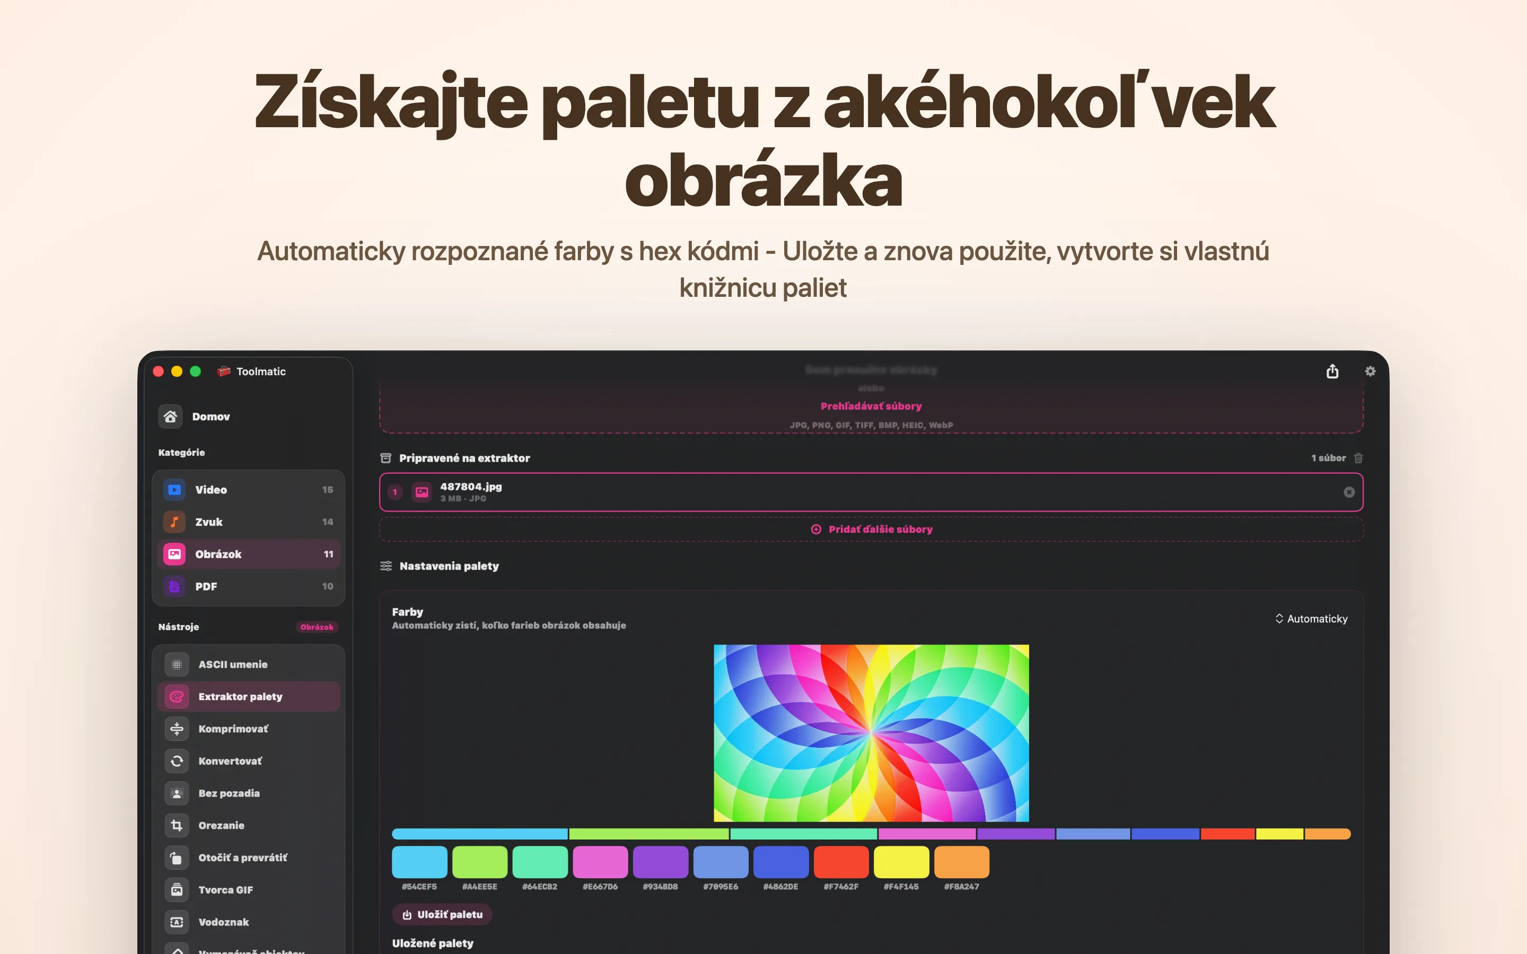Open the Tvorca GIF maker icon
This screenshot has width=1527, height=954.
pyautogui.click(x=177, y=890)
